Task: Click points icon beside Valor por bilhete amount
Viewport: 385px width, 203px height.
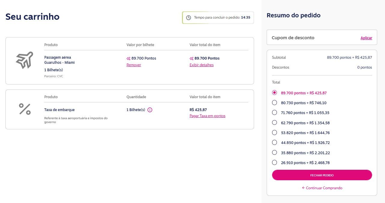Action: (x=129, y=58)
